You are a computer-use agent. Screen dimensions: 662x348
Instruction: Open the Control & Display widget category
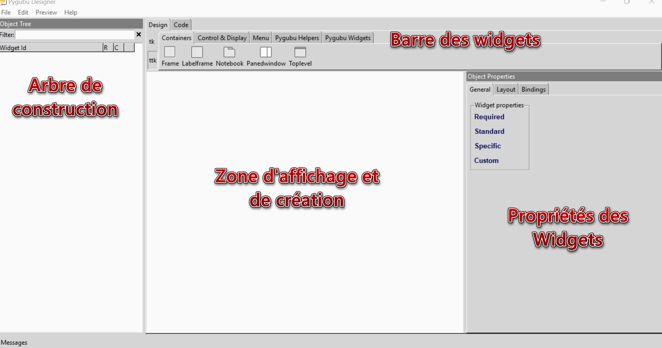click(x=222, y=37)
